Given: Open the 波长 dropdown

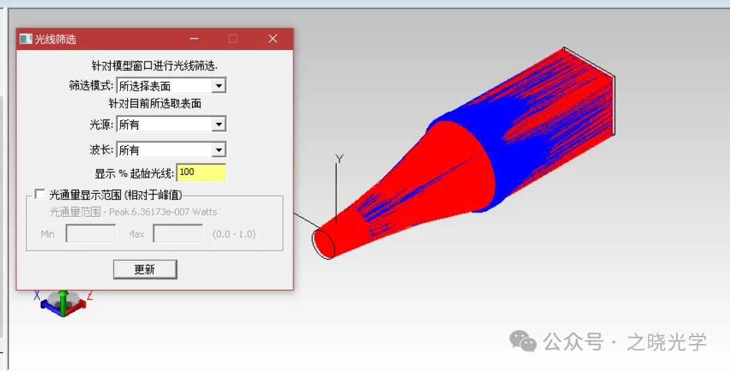Looking at the screenshot, I should tap(218, 150).
